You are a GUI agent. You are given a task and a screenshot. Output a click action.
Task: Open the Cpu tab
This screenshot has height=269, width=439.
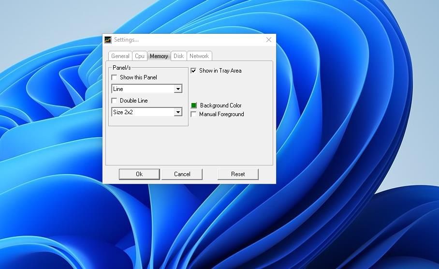(x=140, y=56)
